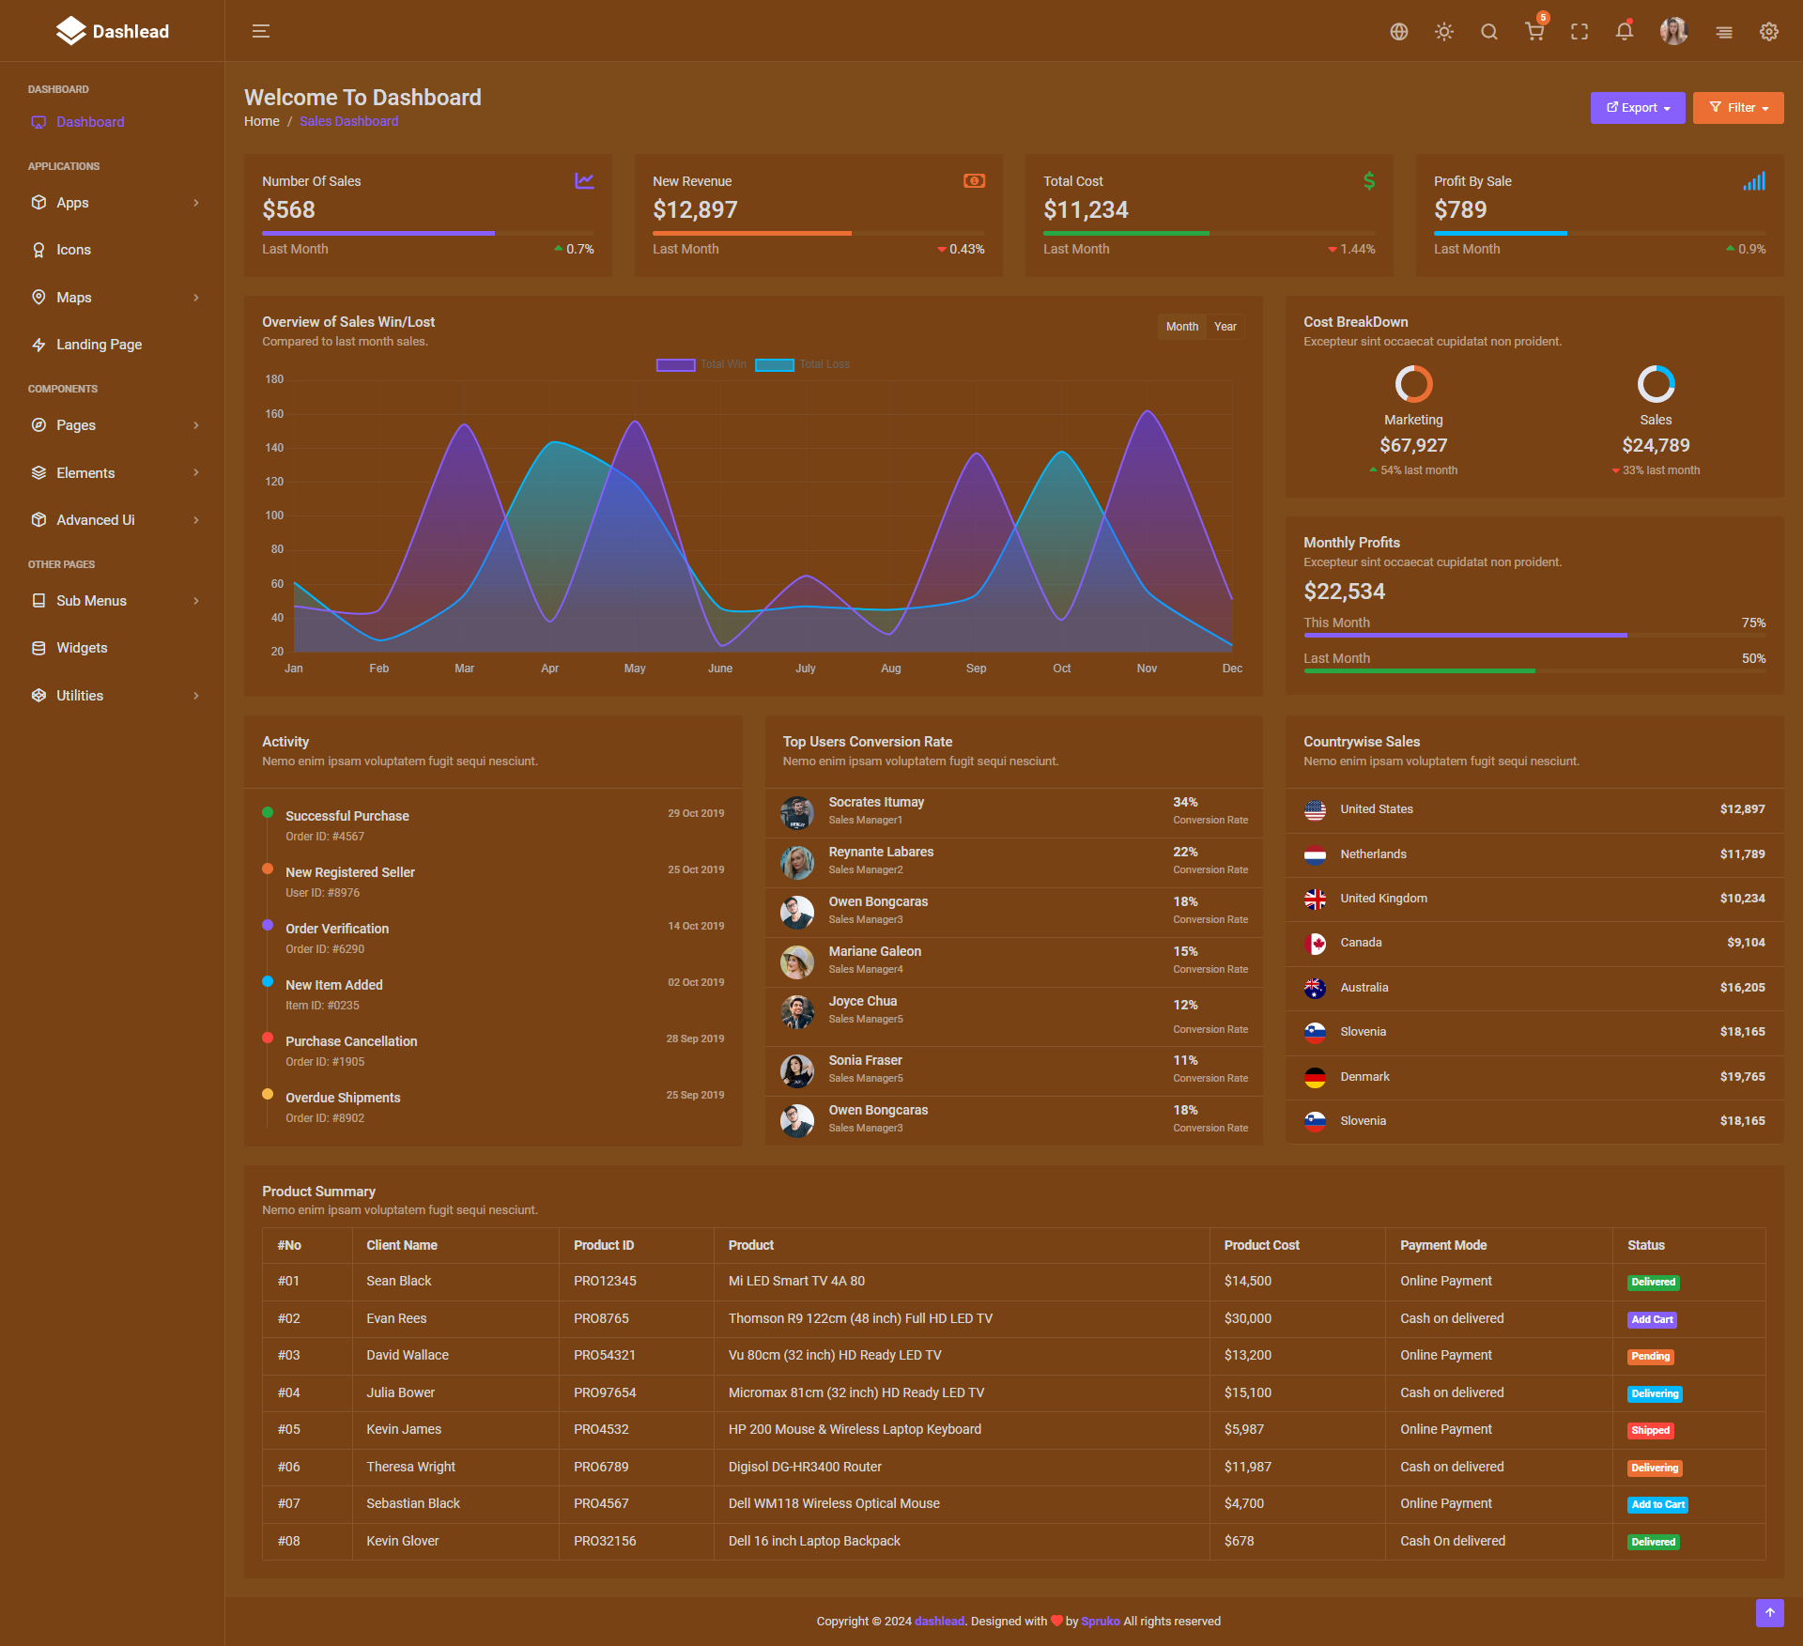The width and height of the screenshot is (1803, 1646).
Task: Click the hamburger sidebar toggle icon
Action: [261, 31]
